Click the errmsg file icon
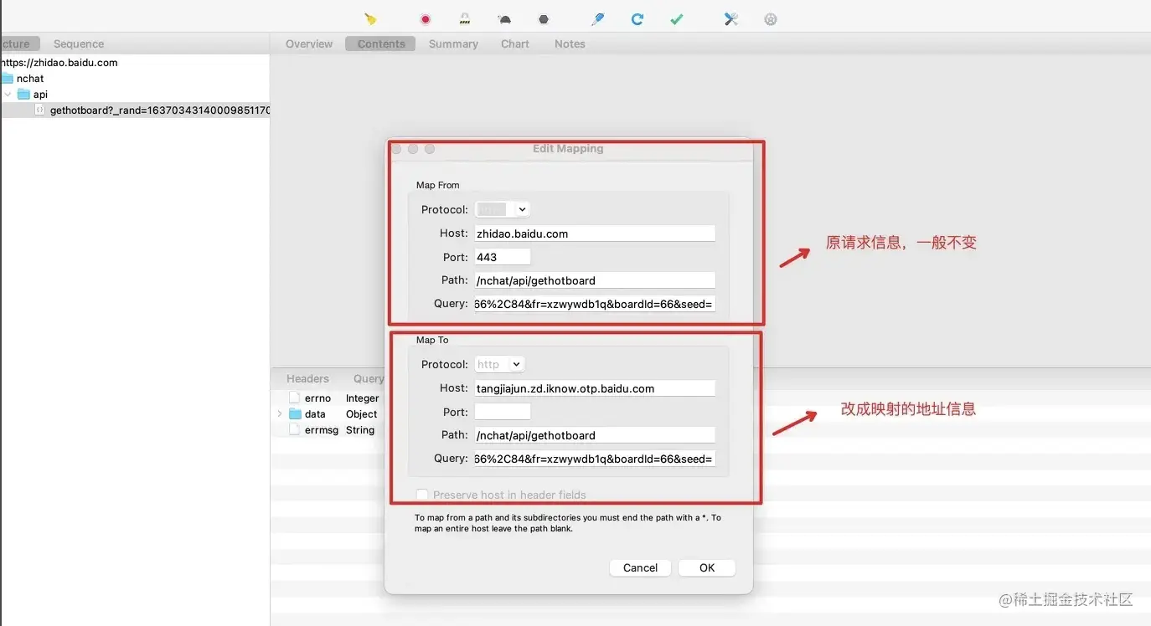This screenshot has width=1151, height=626. click(295, 430)
